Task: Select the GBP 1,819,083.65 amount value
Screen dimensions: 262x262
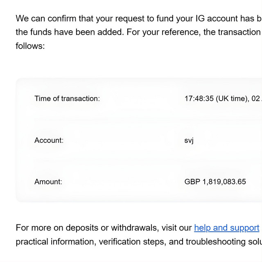Action: (215, 182)
